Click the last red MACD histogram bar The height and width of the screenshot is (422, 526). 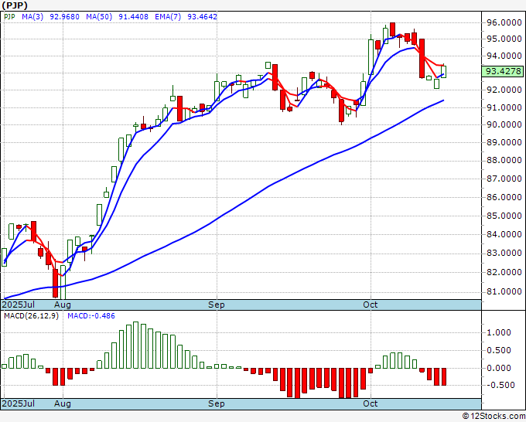coord(444,376)
